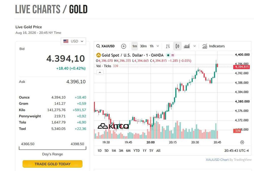Select the YTD date range

pyautogui.click(x=136, y=151)
